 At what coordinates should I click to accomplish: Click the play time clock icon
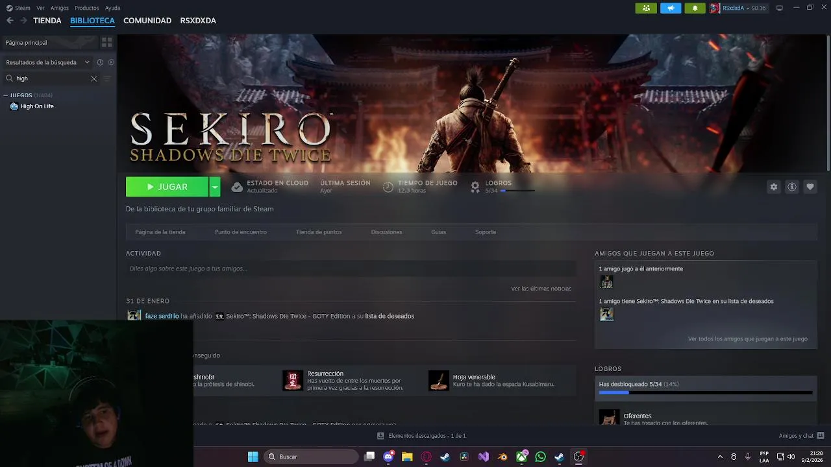pos(388,187)
